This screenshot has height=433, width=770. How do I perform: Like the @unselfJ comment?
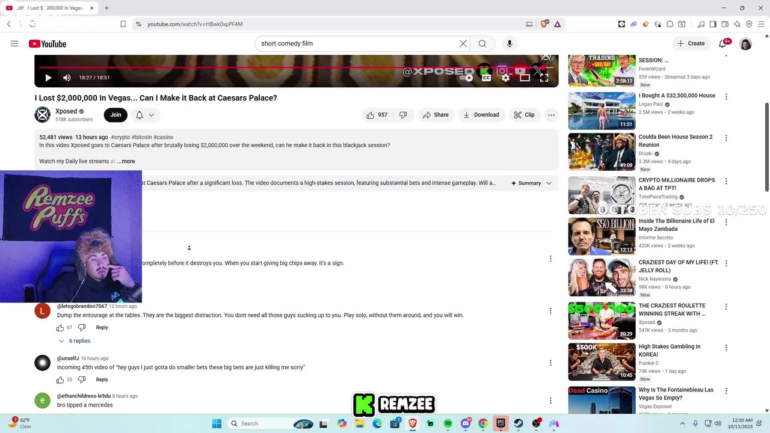click(60, 379)
